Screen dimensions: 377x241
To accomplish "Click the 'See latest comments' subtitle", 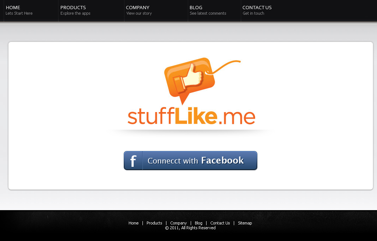I will [x=208, y=13].
